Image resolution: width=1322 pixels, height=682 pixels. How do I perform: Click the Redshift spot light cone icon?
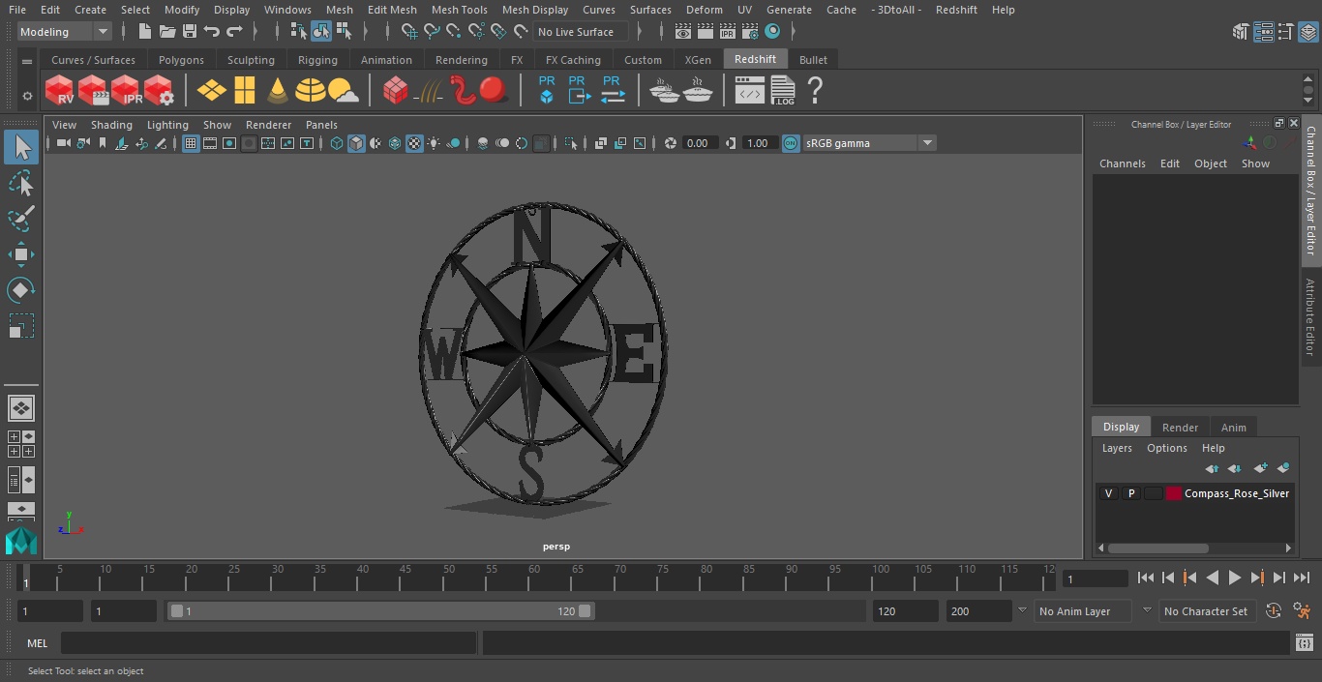coord(278,91)
